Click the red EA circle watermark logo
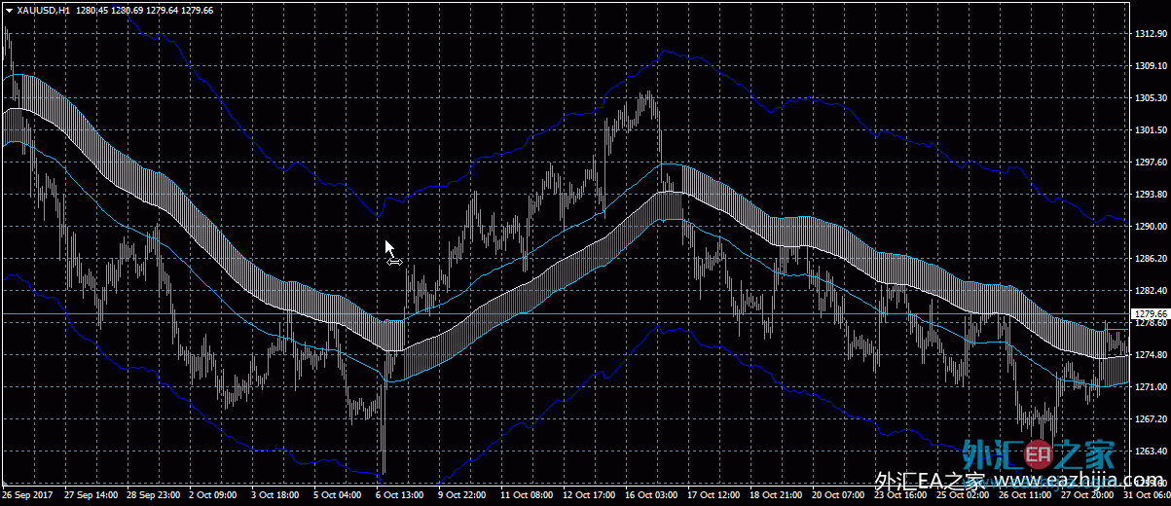 tap(1039, 453)
